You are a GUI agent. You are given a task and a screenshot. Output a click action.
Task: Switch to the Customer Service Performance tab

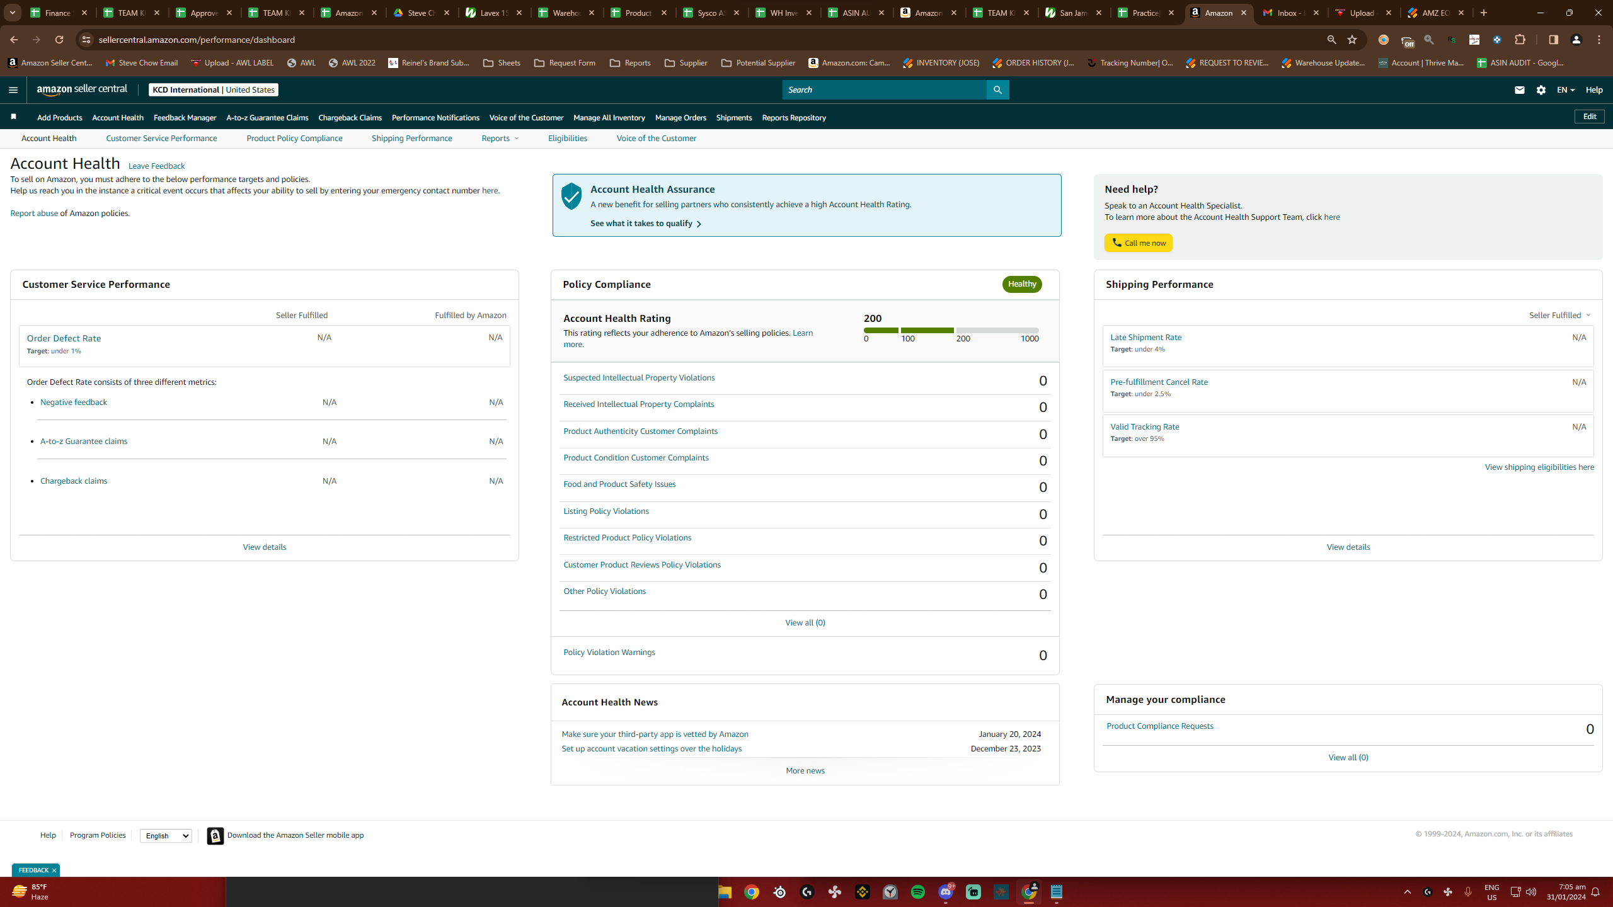(161, 138)
